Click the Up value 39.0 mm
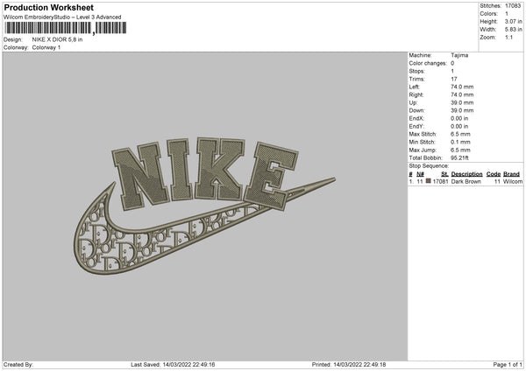This screenshot has width=526, height=371. 462,102
